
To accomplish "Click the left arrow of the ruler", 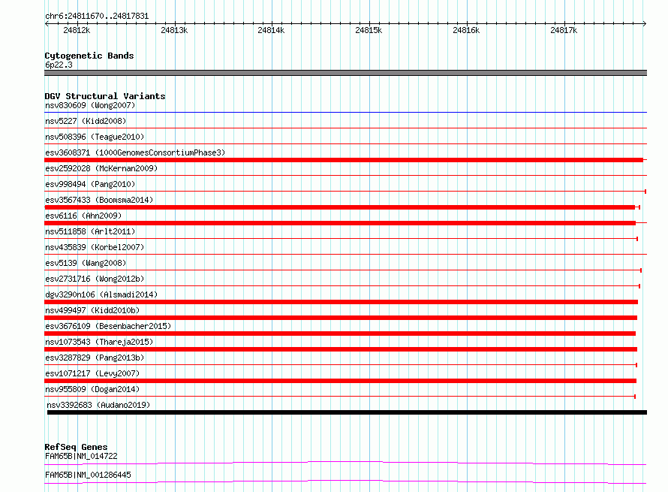I will [x=47, y=23].
